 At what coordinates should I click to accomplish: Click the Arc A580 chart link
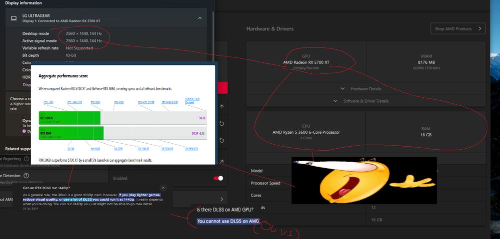(94, 148)
